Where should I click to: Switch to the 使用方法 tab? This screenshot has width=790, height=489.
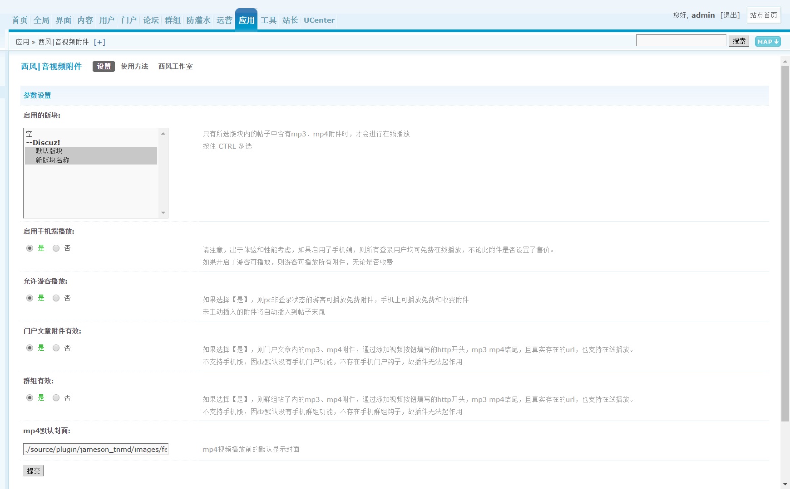click(x=134, y=67)
